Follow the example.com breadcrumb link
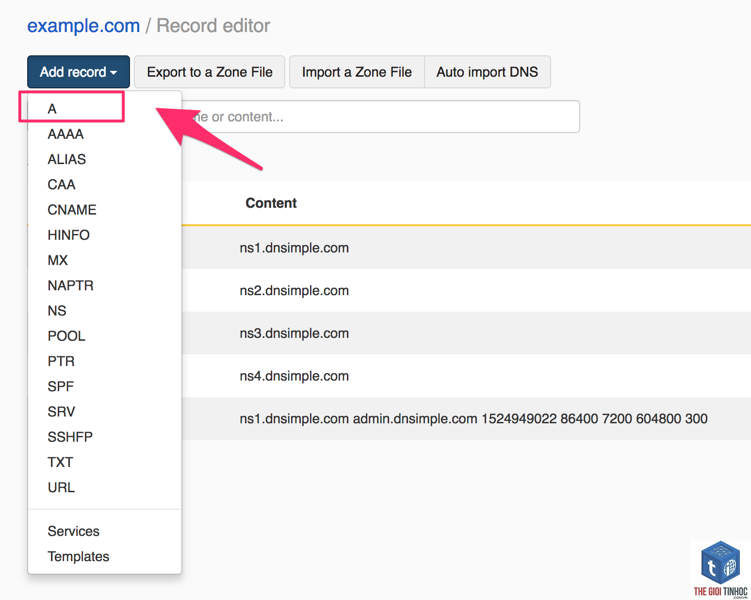 click(83, 26)
